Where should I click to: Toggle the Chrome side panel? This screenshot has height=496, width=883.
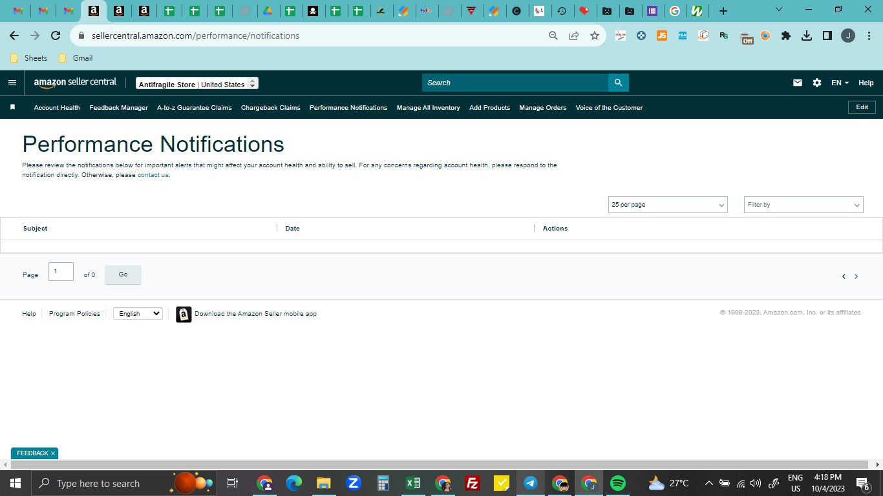827,36
